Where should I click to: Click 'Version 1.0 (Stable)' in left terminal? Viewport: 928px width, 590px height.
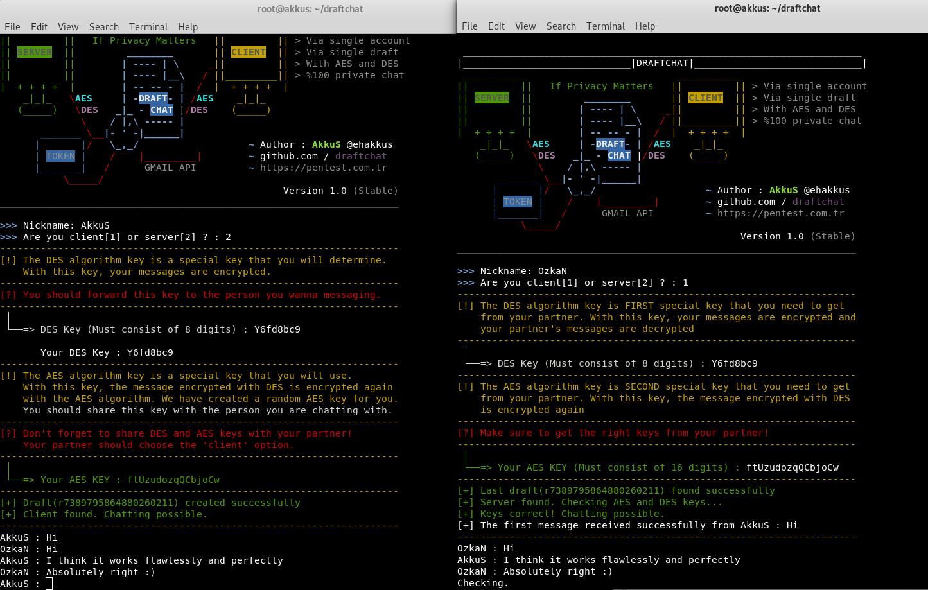[340, 191]
